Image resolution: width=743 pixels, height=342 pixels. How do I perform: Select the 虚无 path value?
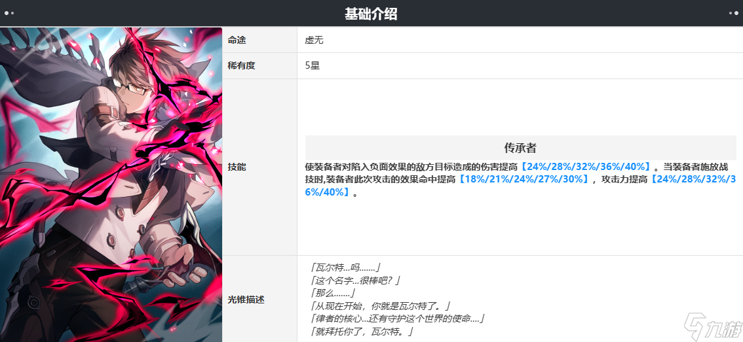[314, 40]
